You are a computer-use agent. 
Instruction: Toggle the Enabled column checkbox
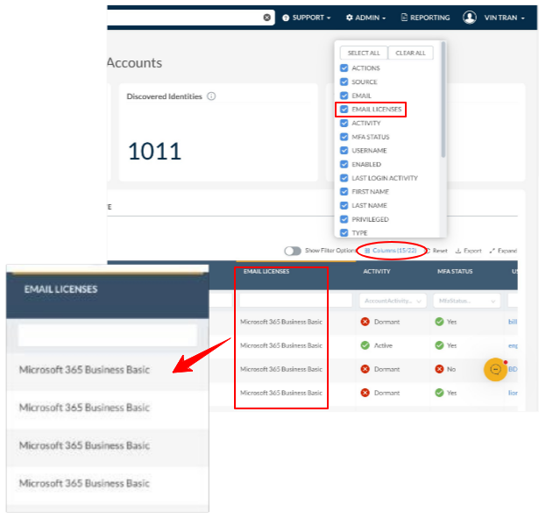pos(344,164)
